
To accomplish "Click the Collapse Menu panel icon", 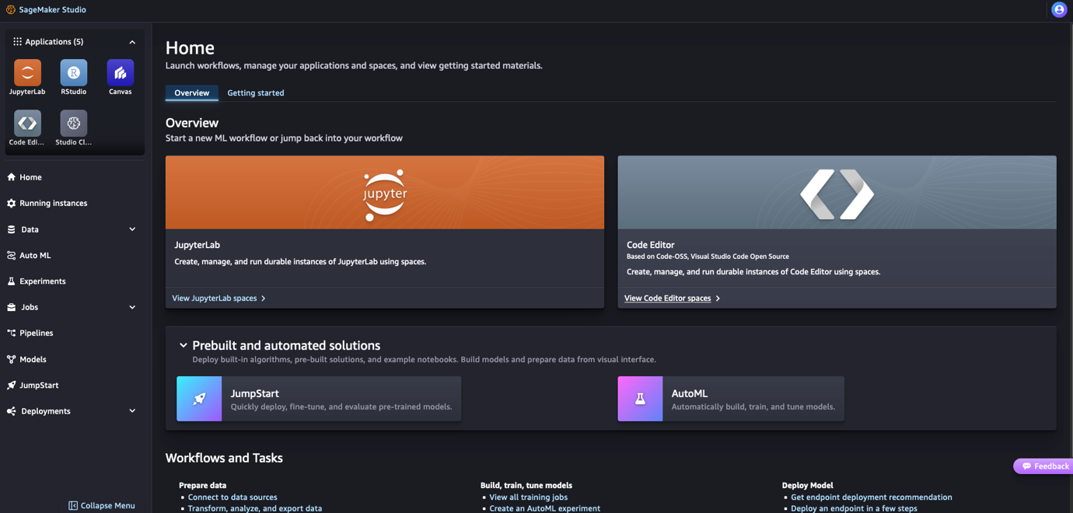I will click(x=73, y=505).
